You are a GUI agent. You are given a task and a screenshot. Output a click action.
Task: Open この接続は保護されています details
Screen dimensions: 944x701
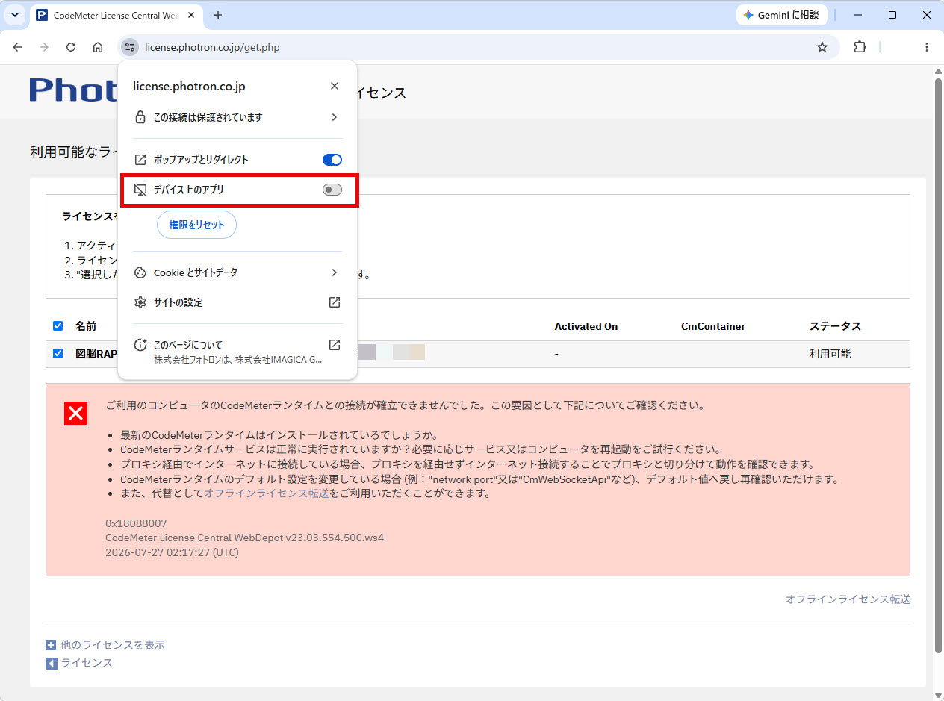pos(237,117)
